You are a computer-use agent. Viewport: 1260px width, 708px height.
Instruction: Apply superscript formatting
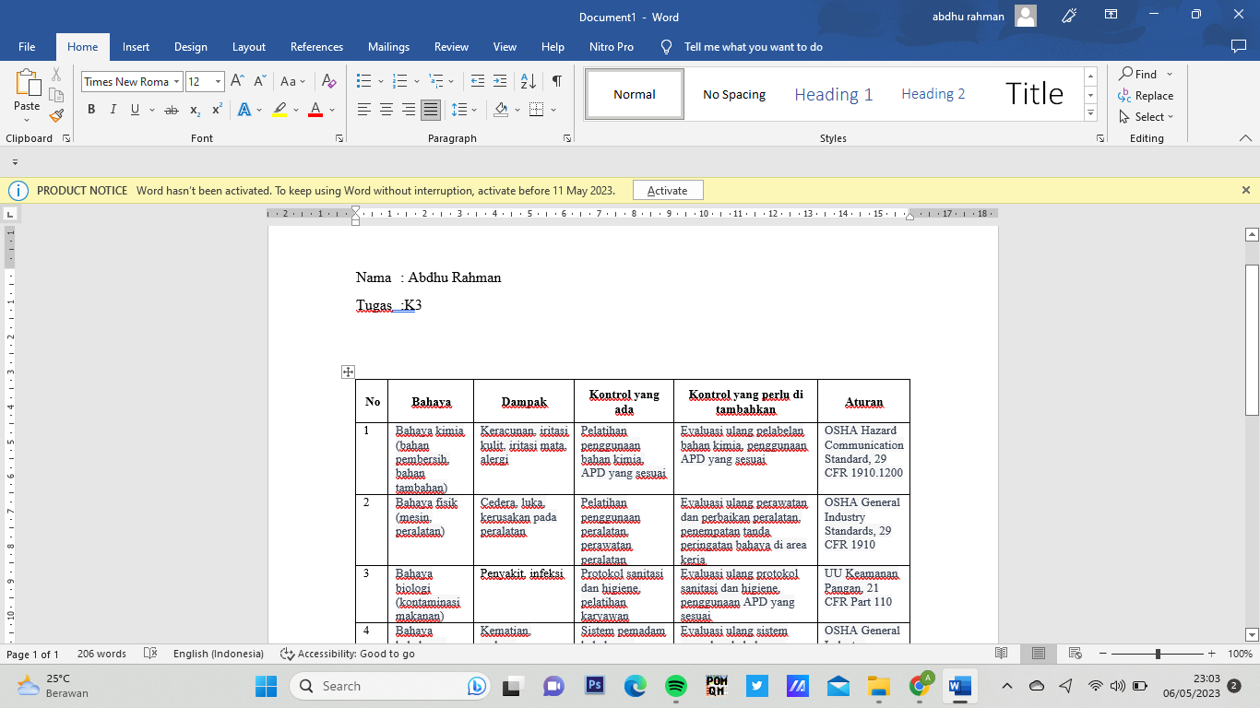click(x=217, y=110)
